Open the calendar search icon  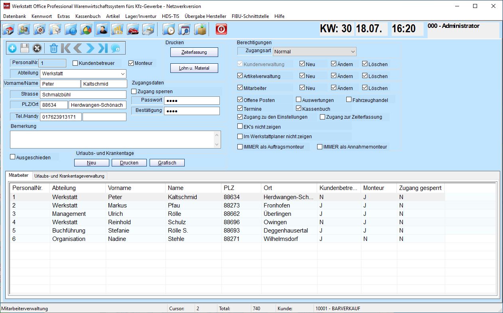point(185,29)
